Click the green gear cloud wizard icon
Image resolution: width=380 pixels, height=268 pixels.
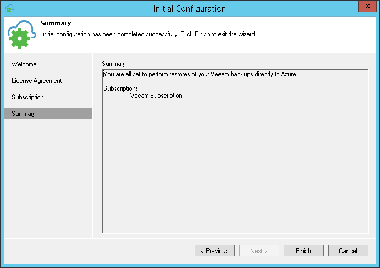coord(21,35)
